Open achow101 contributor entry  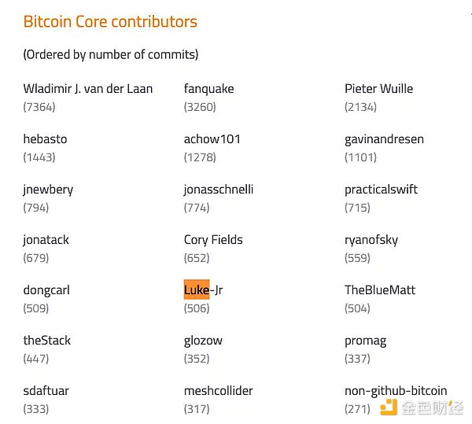212,139
